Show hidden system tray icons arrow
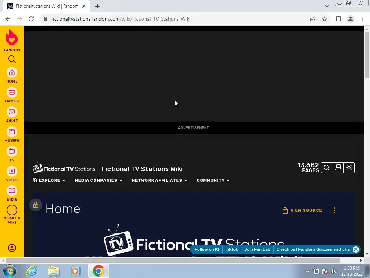The width and height of the screenshot is (370, 278). click(x=307, y=271)
